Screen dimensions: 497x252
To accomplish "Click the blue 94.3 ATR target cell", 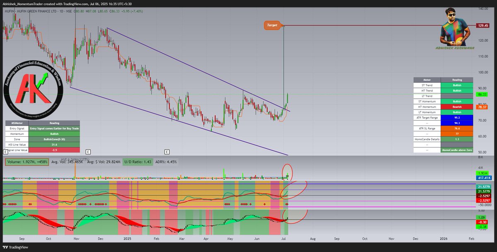I will [457, 123].
